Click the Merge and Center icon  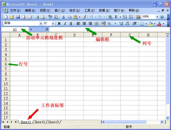[96, 23]
